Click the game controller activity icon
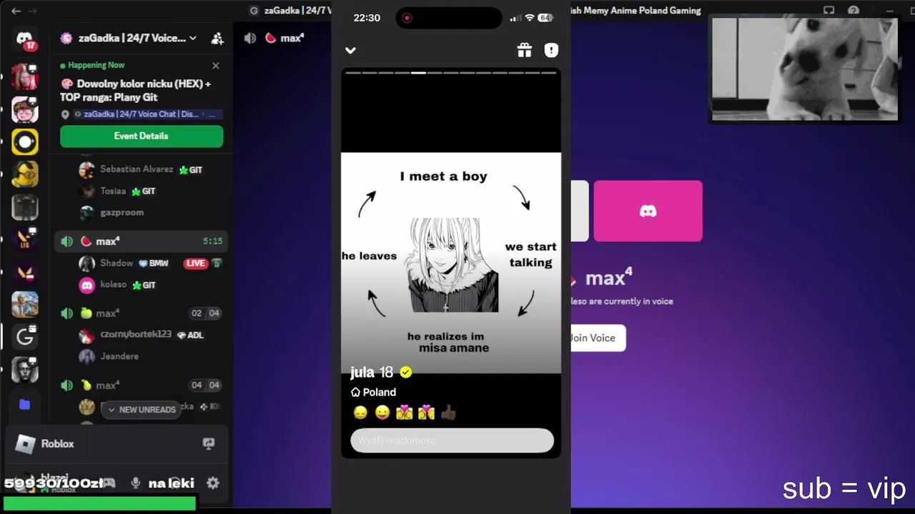Image resolution: width=915 pixels, height=514 pixels. click(x=109, y=483)
